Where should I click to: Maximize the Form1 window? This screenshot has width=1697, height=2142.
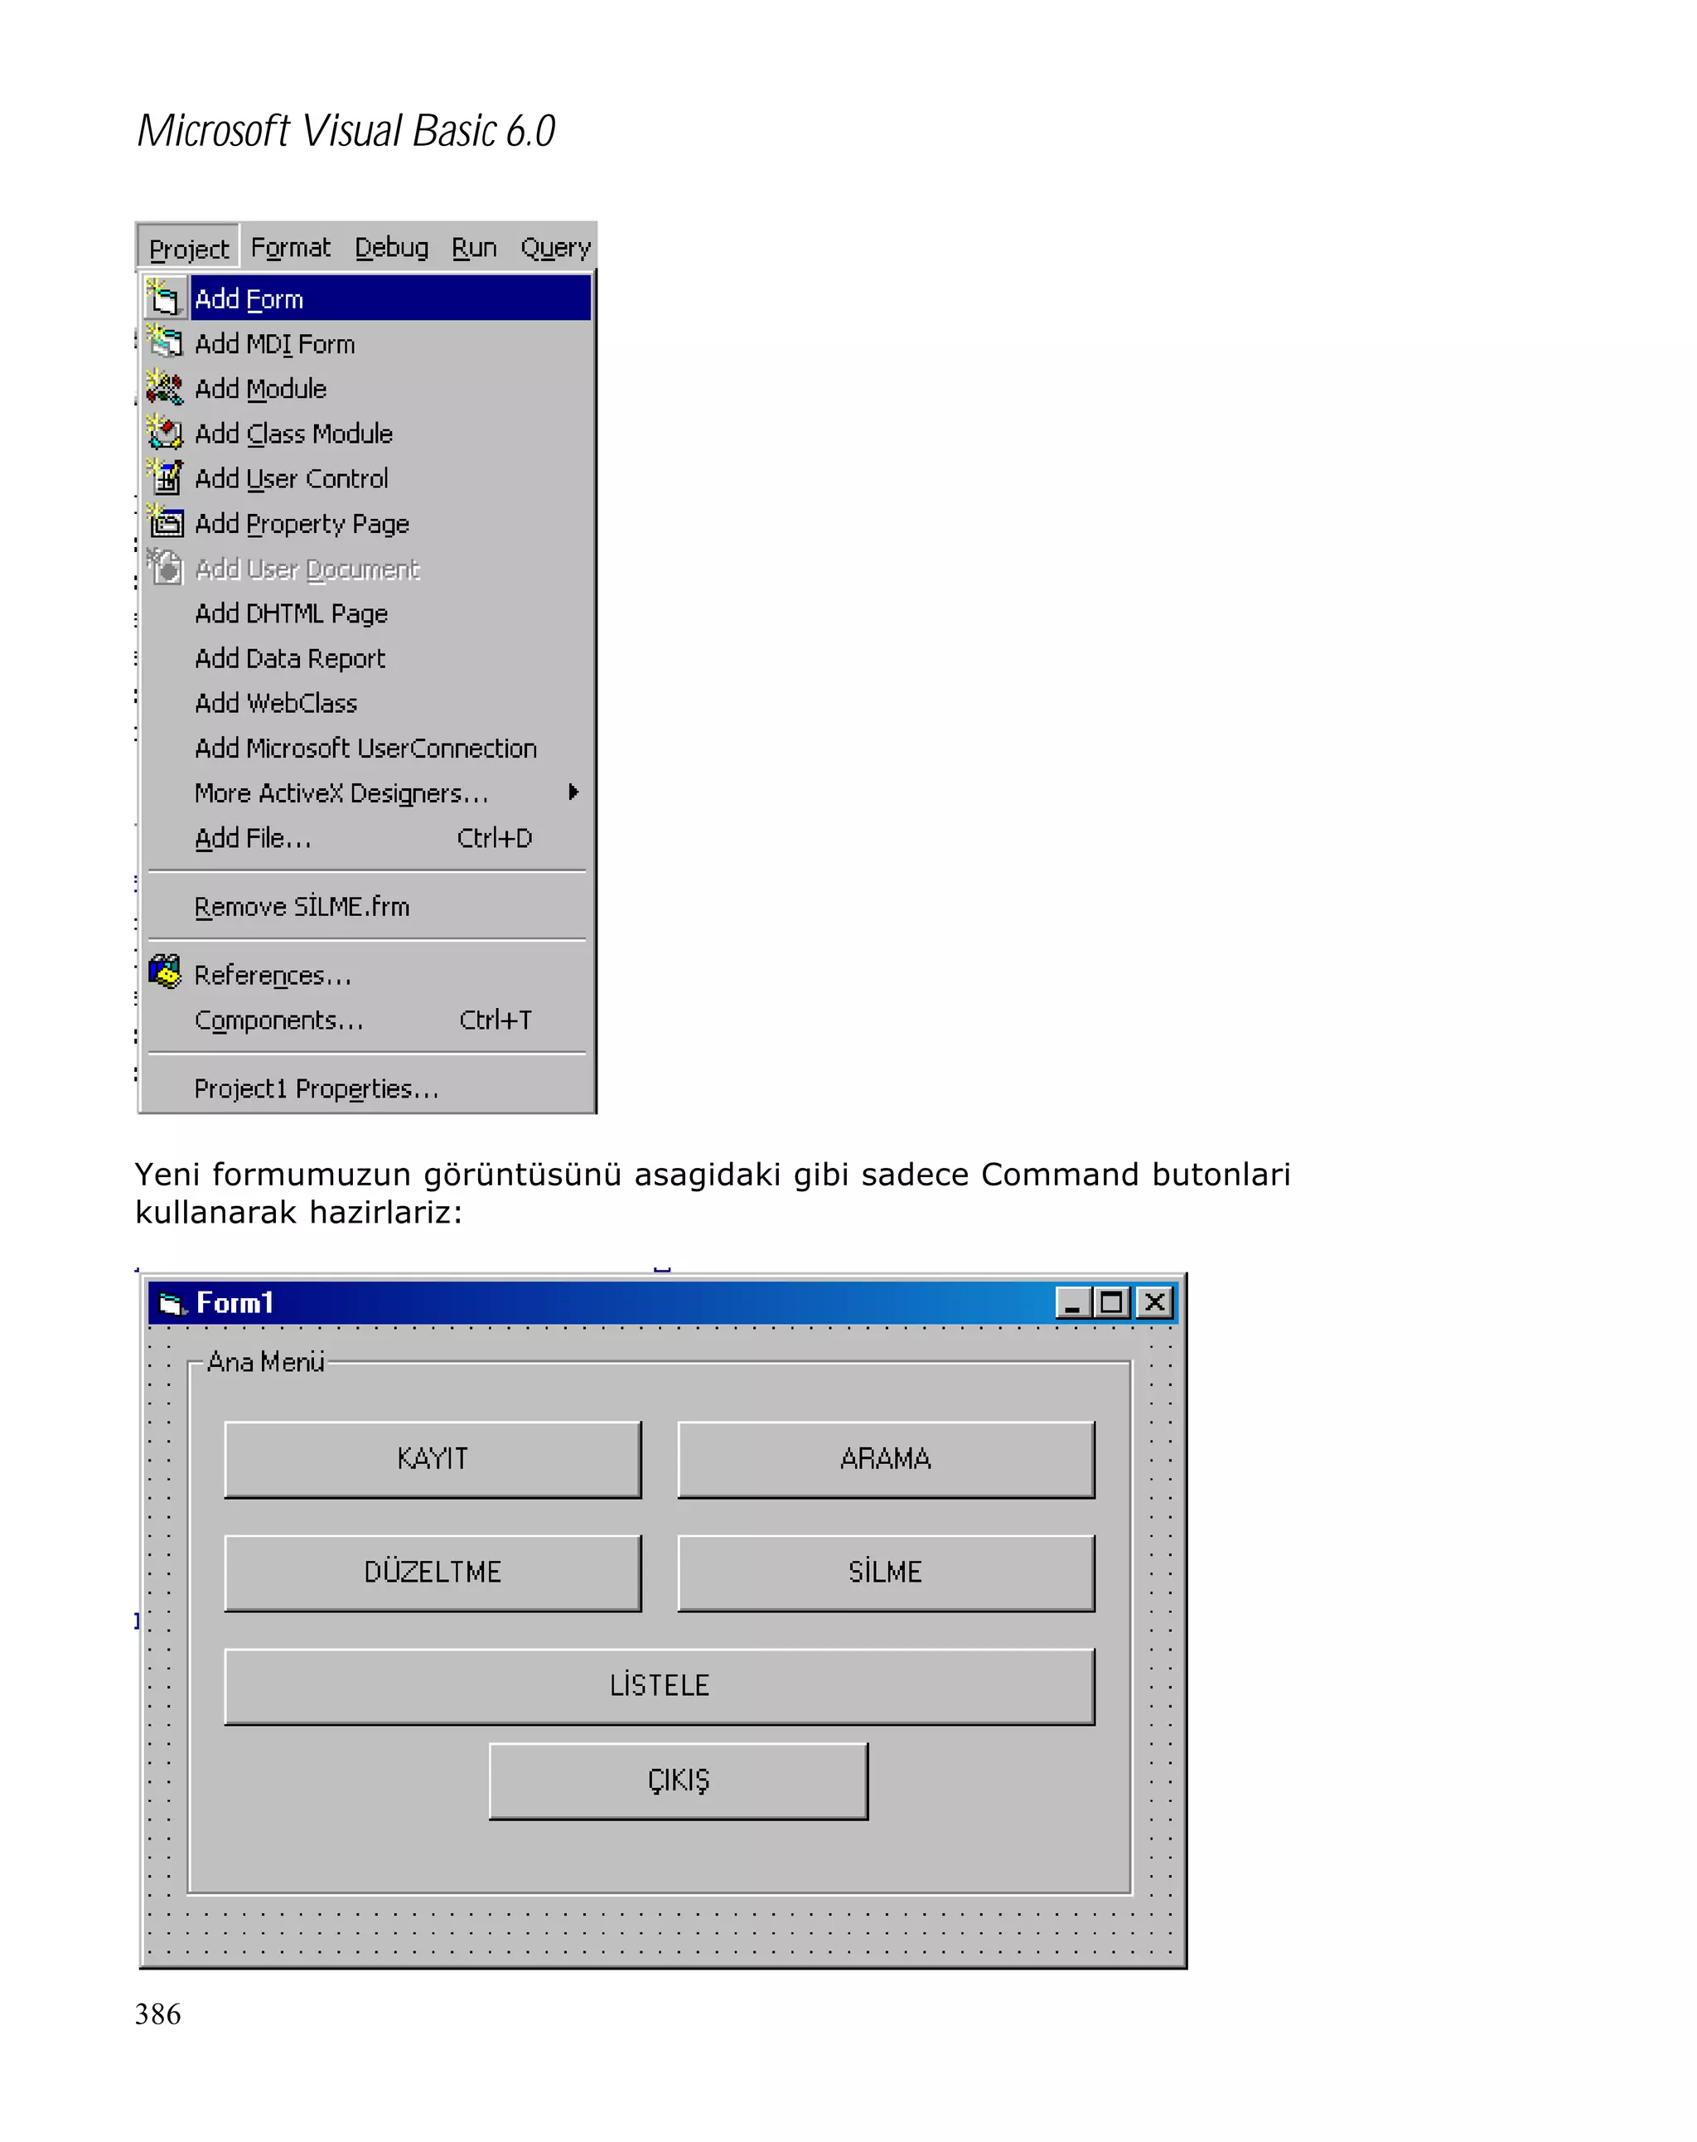(1111, 1302)
